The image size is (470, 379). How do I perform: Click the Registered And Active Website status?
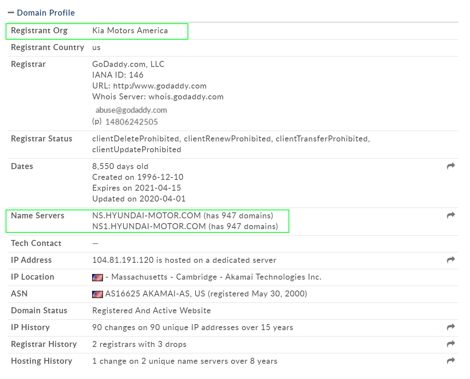[151, 310]
